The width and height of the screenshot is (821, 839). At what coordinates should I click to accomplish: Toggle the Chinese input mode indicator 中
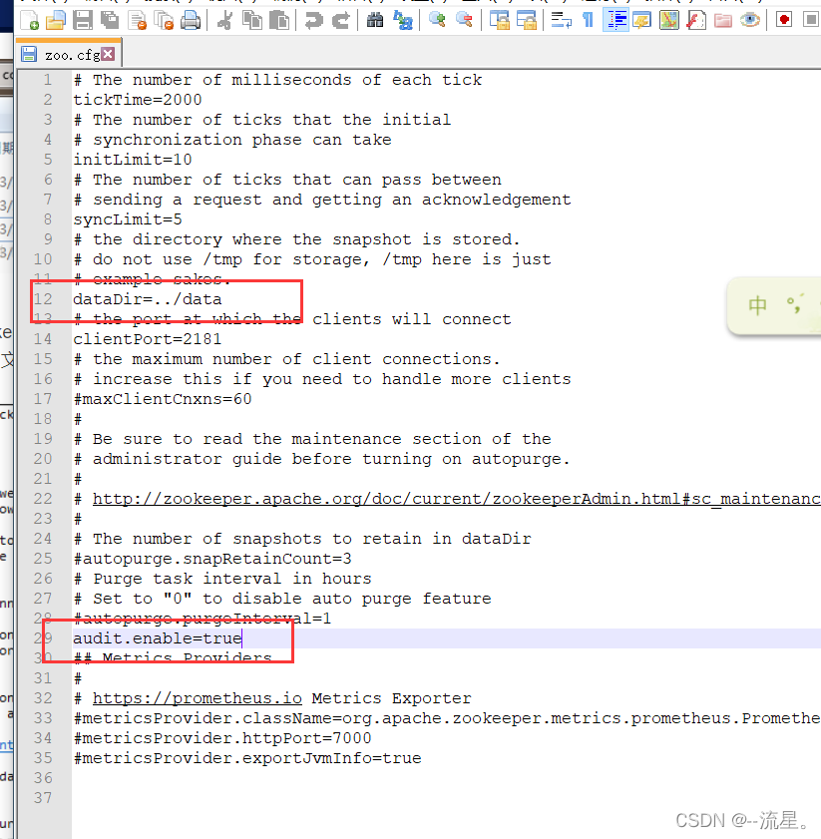click(x=757, y=305)
